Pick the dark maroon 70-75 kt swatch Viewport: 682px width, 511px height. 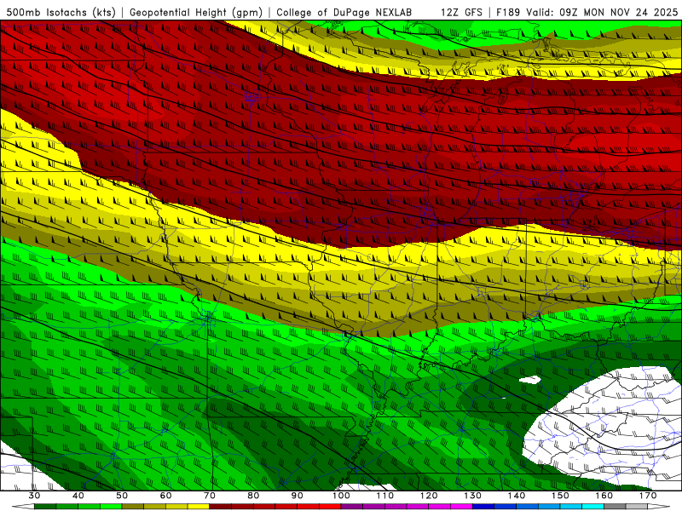coord(221,507)
